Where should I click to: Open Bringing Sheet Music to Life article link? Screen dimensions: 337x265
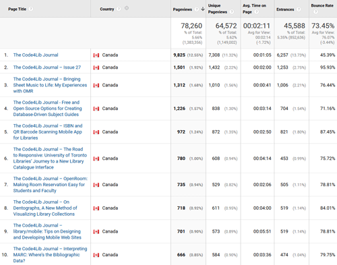pyautogui.click(x=50, y=85)
